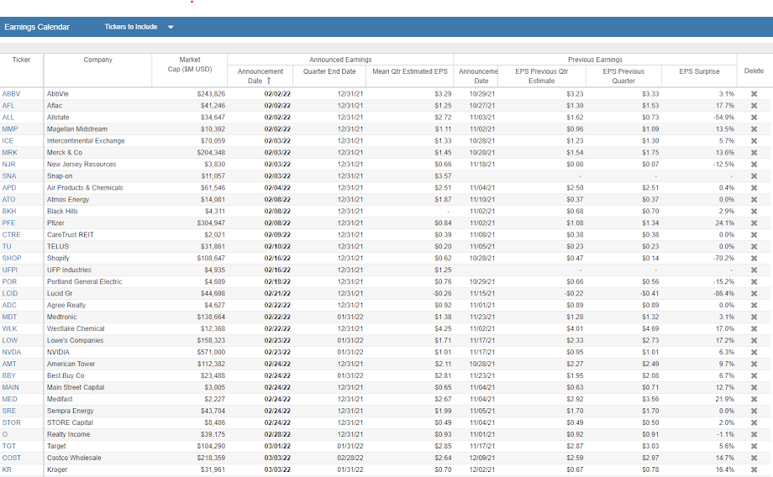The height and width of the screenshot is (477, 773).
Task: Open the NVDA ticker link
Action: coord(11,353)
